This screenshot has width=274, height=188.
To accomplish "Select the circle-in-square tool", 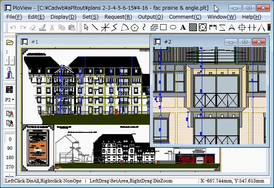I will 203,28.
